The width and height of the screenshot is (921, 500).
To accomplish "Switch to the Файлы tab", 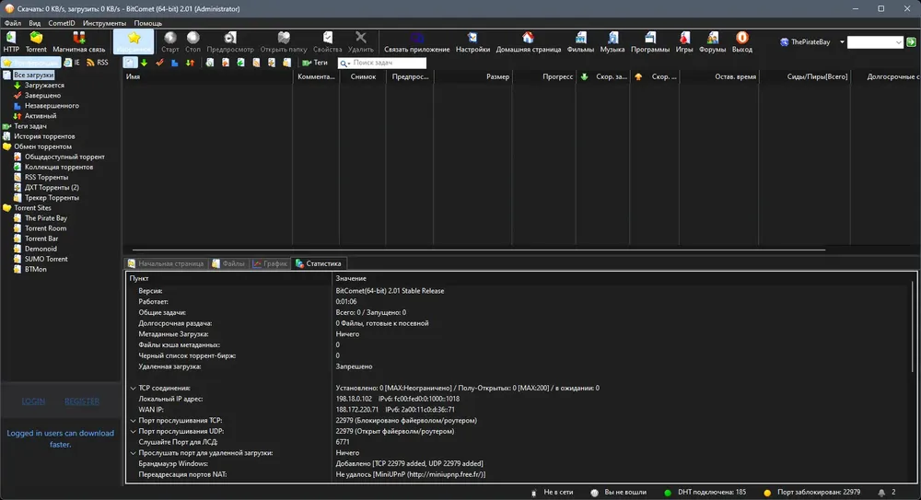I will click(x=228, y=263).
